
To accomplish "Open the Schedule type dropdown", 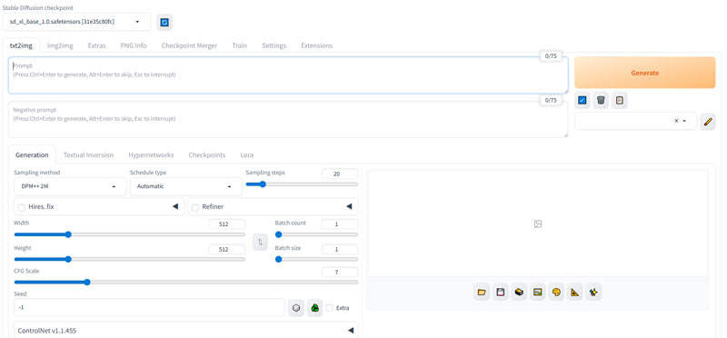I will [x=186, y=186].
